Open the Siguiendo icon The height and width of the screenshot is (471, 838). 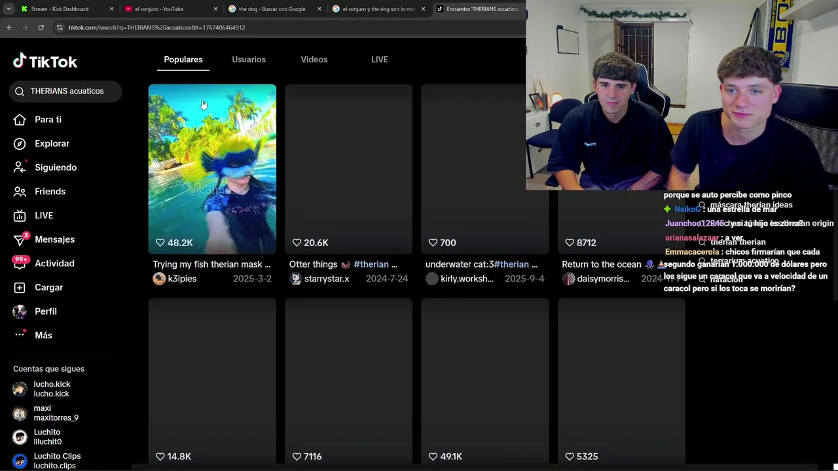(20, 167)
